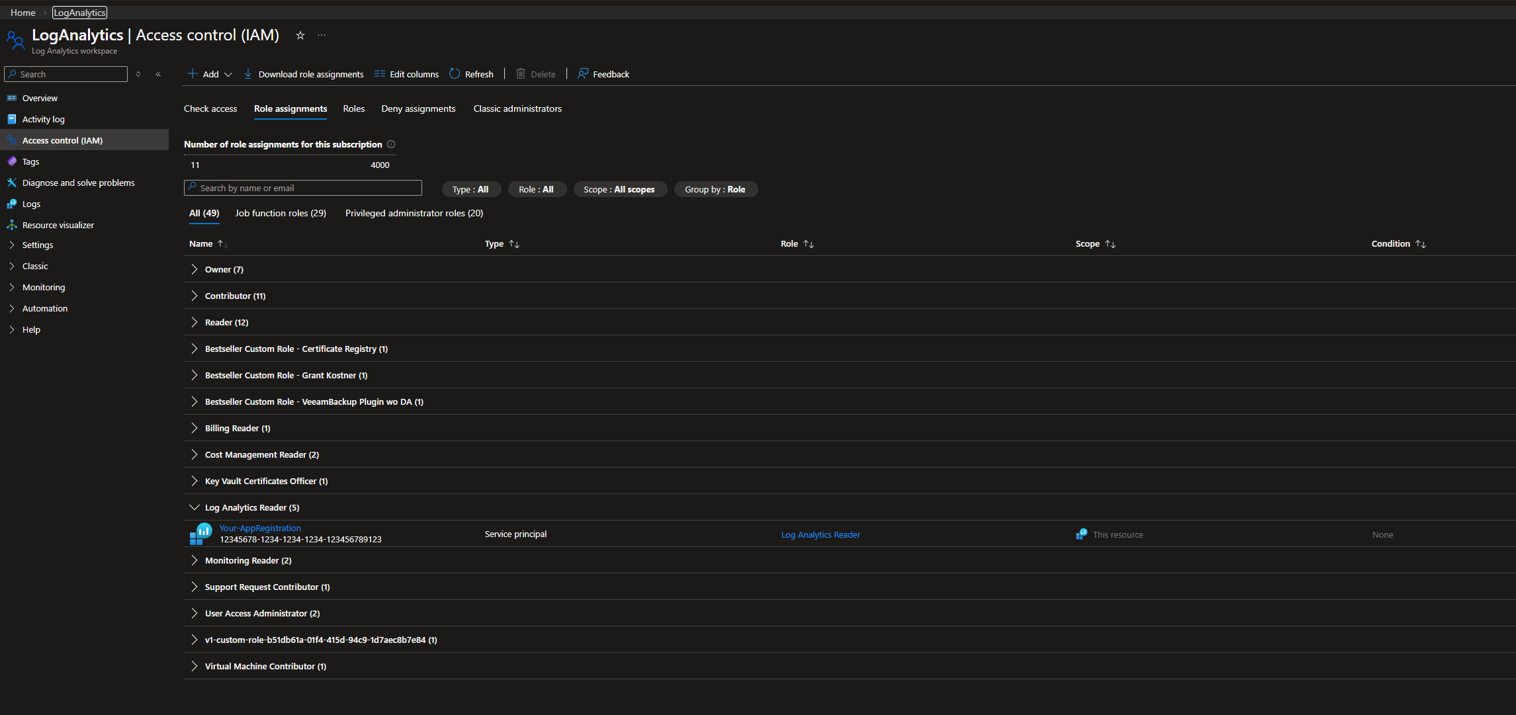Expand the Owner role group
Screen dimensions: 1516x715
tap(194, 269)
